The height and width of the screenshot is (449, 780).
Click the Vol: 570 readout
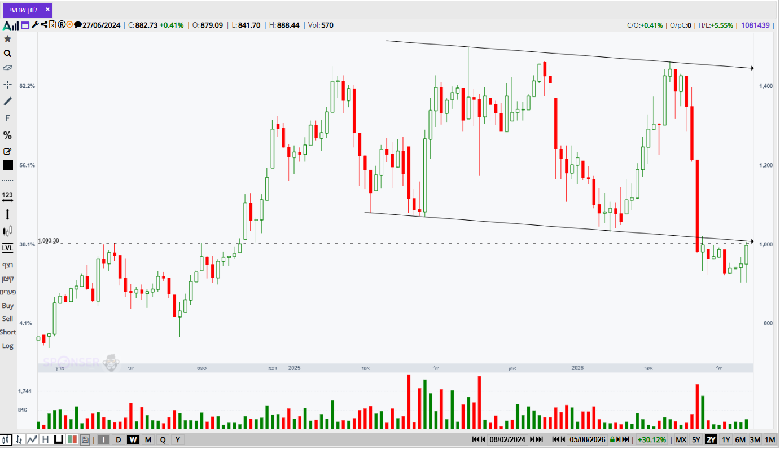coord(321,25)
